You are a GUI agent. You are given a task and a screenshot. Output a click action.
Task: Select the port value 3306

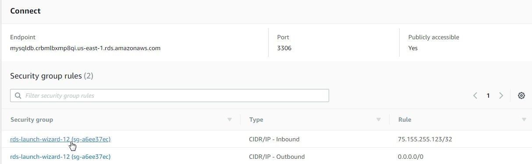[284, 48]
